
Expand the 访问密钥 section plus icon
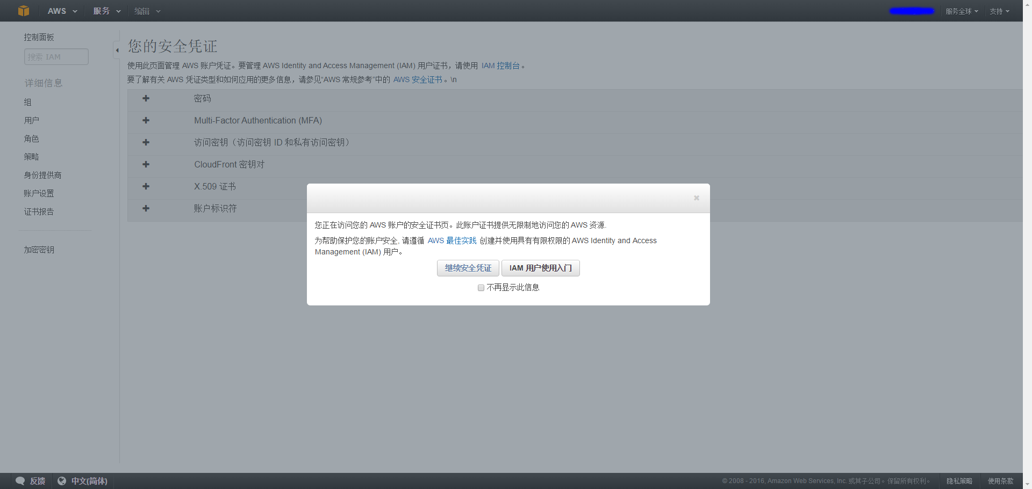[146, 142]
